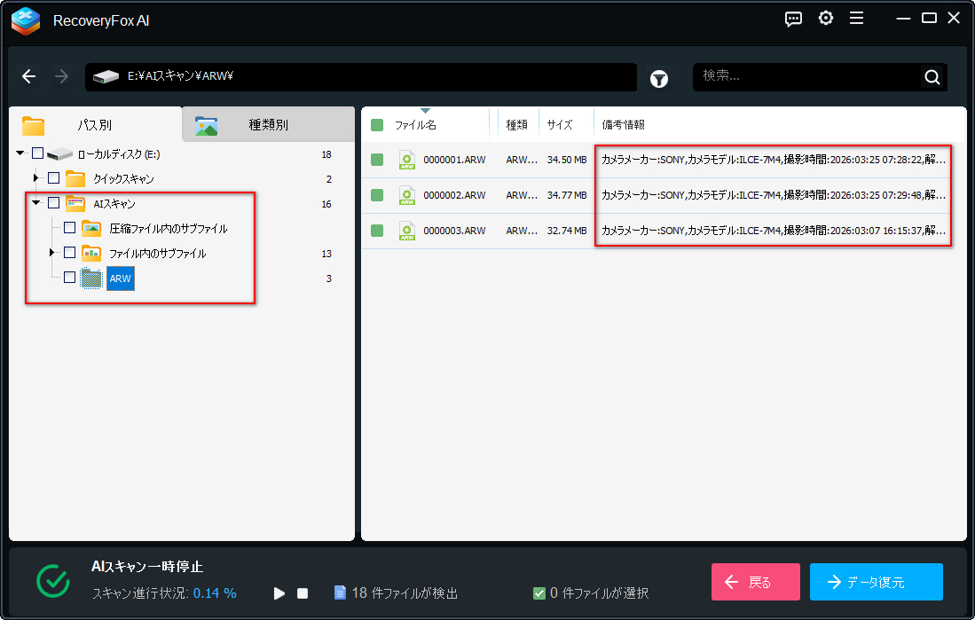
Task: Resume scanning with the play button
Action: [x=279, y=593]
